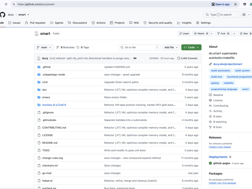Open repository Settings tab

point(203,23)
